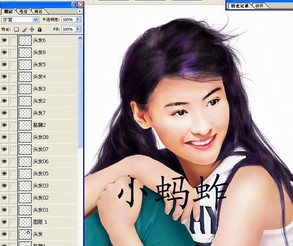
Task: Hide the 头发3 layer
Action: click(5, 89)
